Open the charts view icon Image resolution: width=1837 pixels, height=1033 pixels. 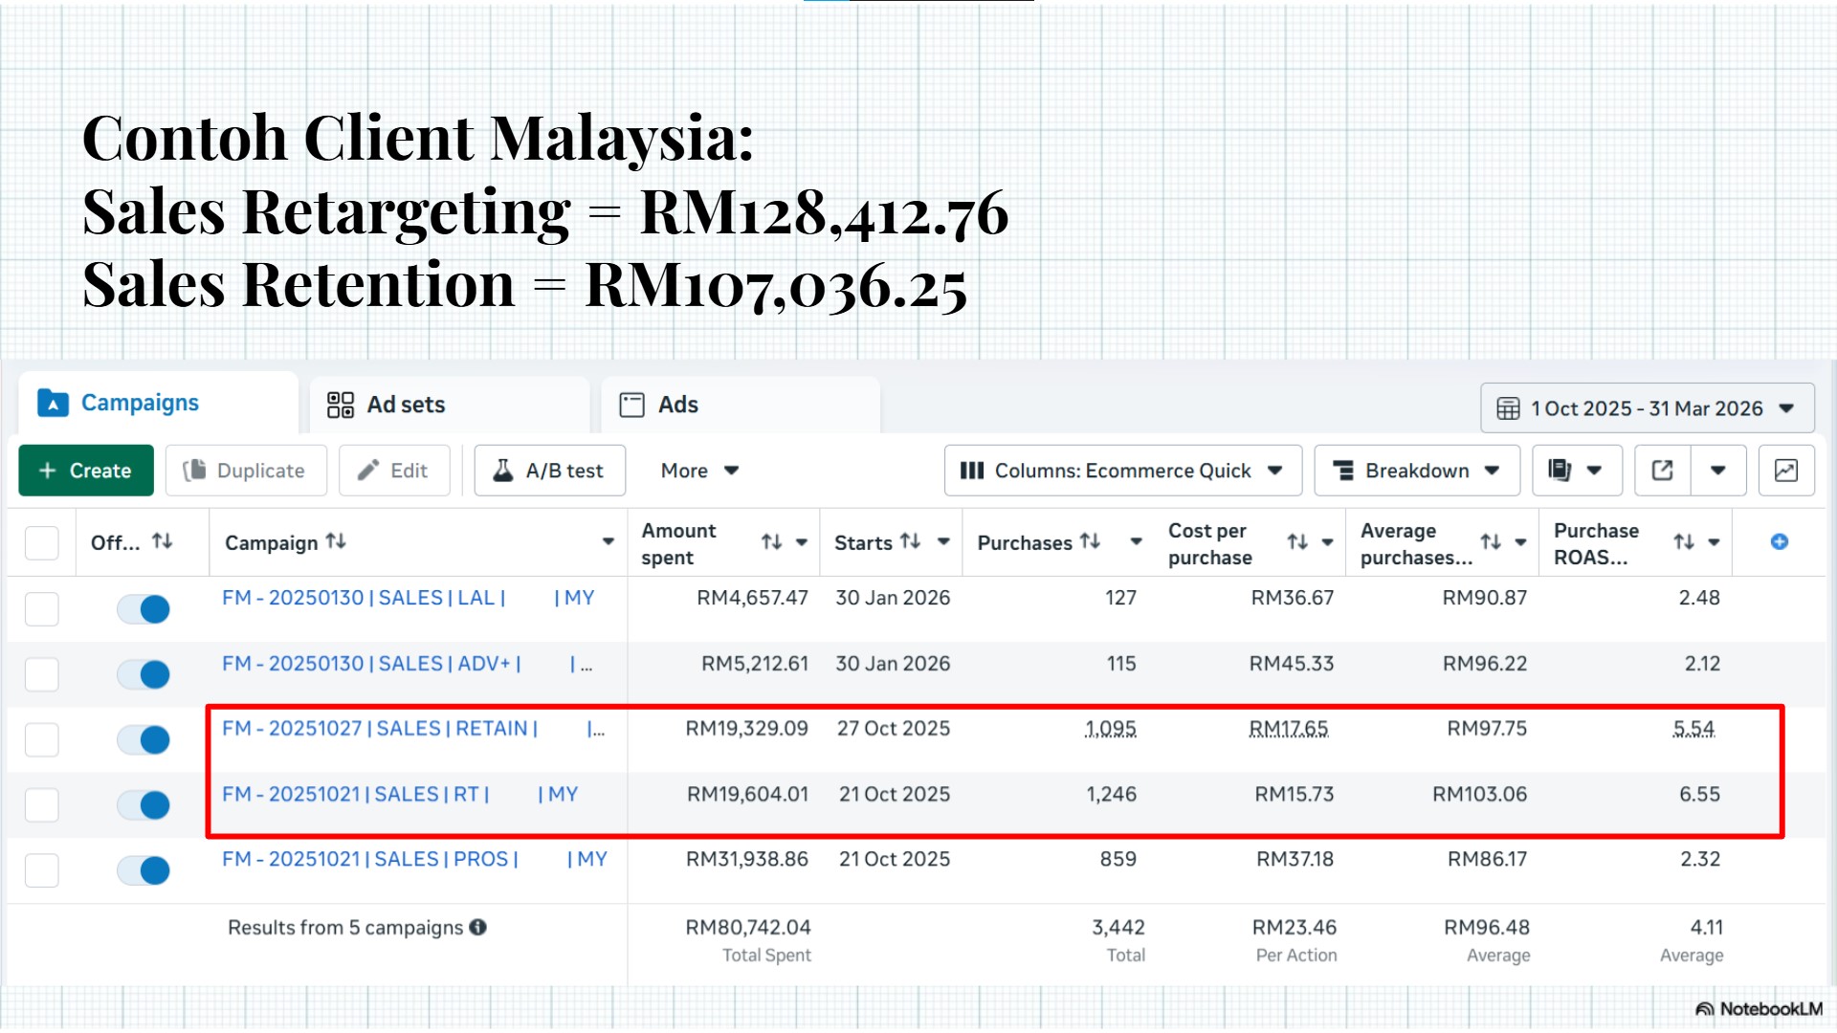tap(1786, 471)
